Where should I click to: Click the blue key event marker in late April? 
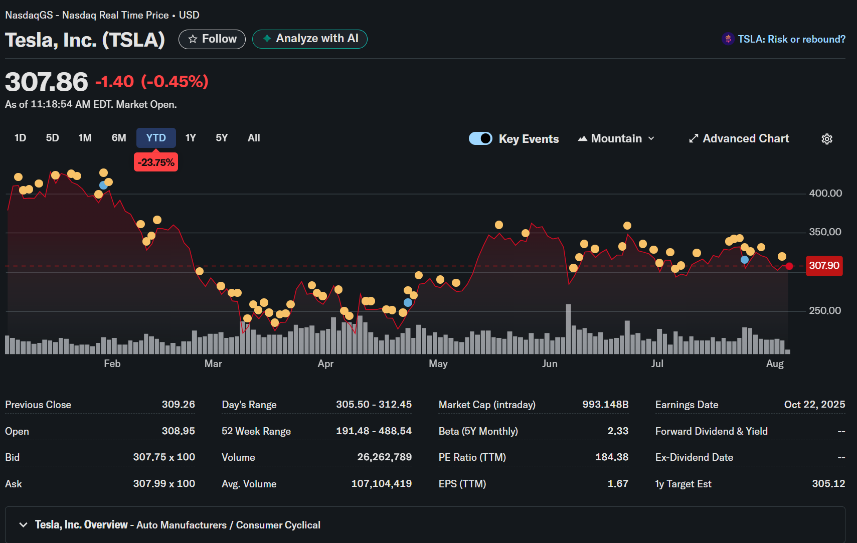point(408,302)
